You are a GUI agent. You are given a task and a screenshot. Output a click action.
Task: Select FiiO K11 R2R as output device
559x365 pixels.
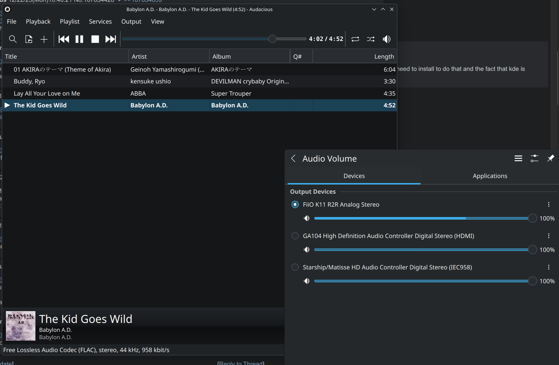295,204
